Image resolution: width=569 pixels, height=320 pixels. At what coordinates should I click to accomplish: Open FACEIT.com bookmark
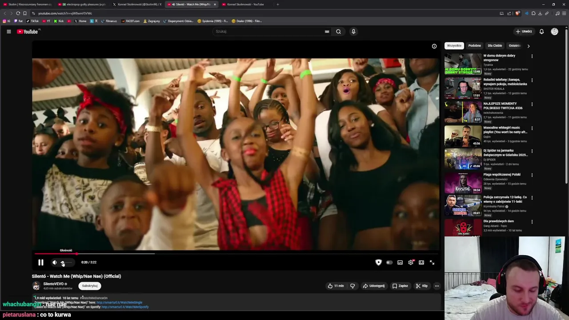[130, 21]
